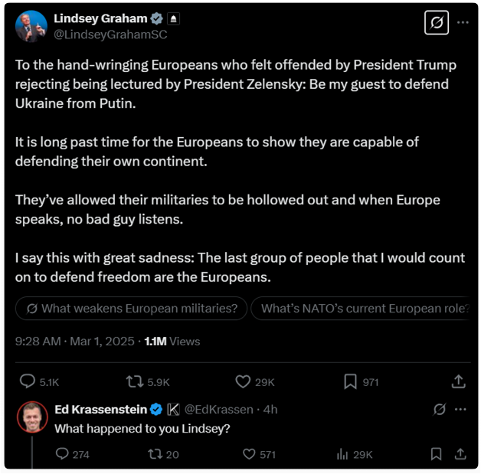Bookmark Graham's post showing 971 bookmarks
This screenshot has width=481, height=474.
point(350,381)
